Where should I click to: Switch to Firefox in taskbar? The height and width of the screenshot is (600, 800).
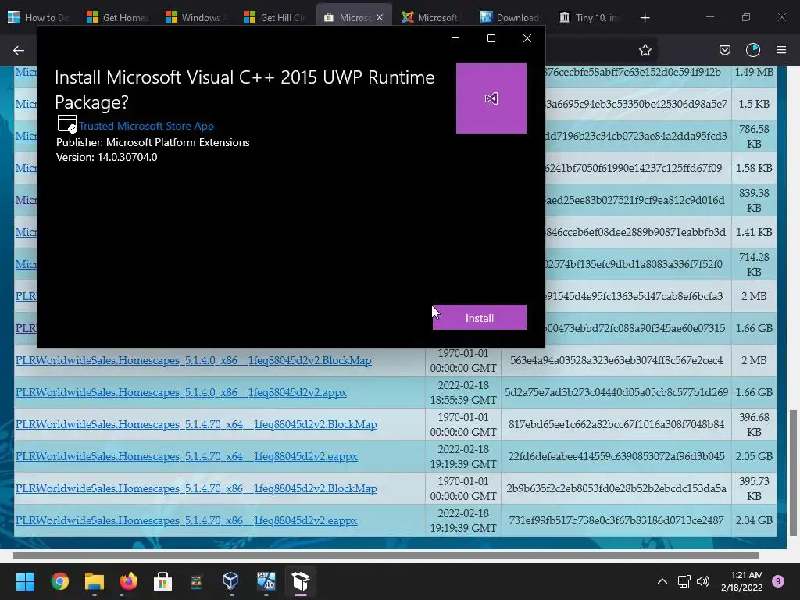(x=129, y=581)
